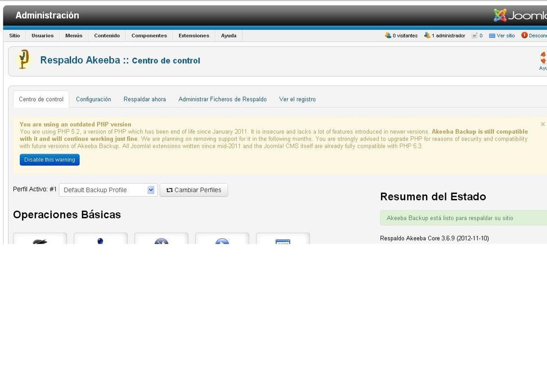
Task: Click the Ver sitio monitor icon
Action: [492, 36]
